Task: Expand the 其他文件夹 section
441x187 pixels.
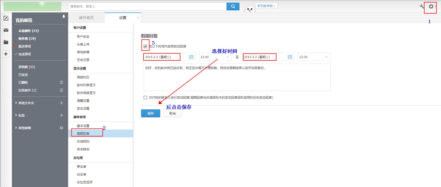Action: click(26, 103)
